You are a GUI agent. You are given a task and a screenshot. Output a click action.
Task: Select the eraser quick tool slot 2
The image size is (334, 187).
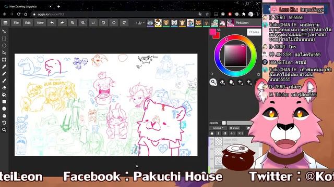tap(222, 82)
